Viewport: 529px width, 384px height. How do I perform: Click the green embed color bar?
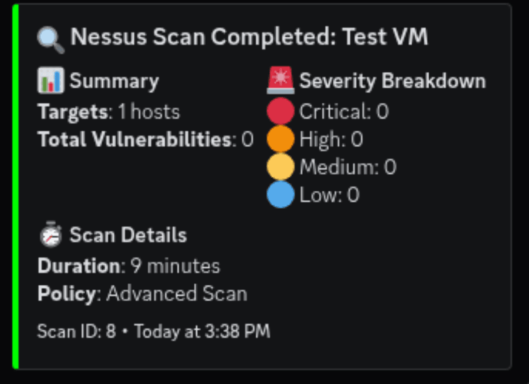pos(15,186)
